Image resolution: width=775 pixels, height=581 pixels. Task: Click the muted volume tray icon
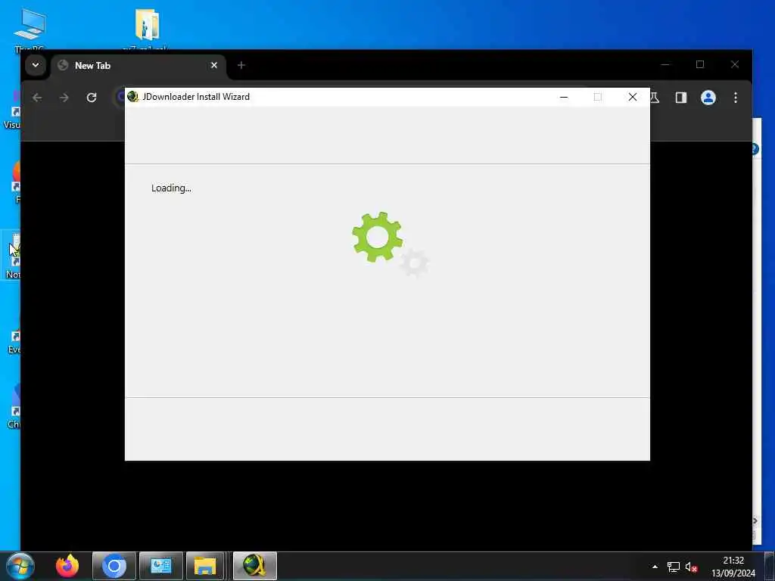tap(691, 567)
